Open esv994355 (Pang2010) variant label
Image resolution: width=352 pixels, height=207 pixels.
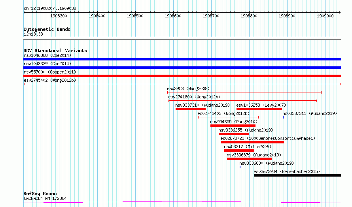(234, 122)
